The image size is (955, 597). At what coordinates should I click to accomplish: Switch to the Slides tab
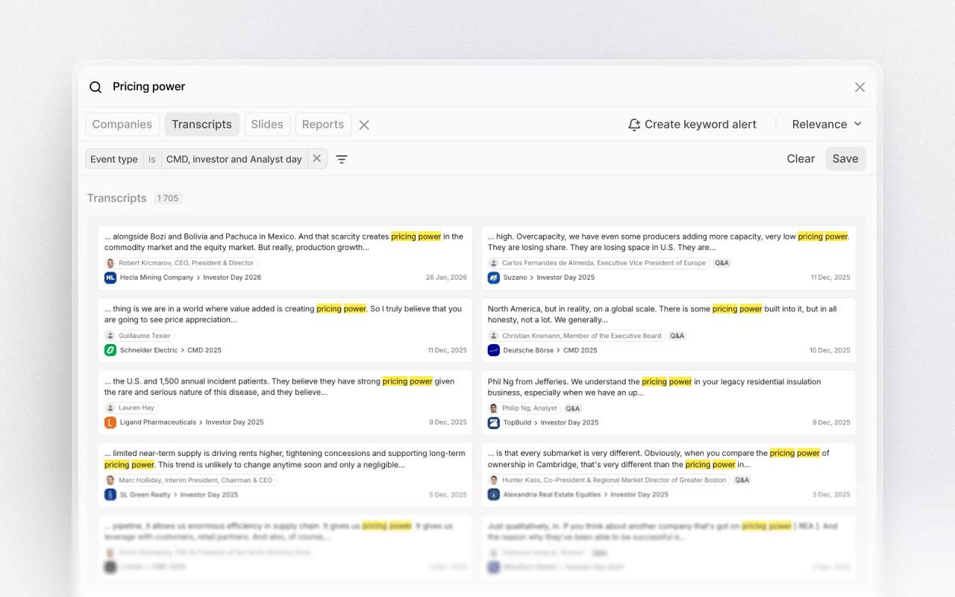(x=267, y=125)
